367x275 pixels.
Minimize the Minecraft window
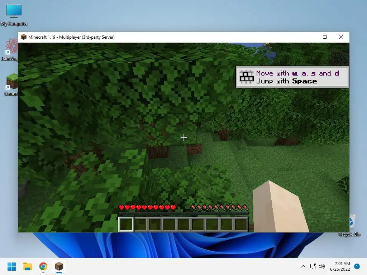[x=309, y=37]
